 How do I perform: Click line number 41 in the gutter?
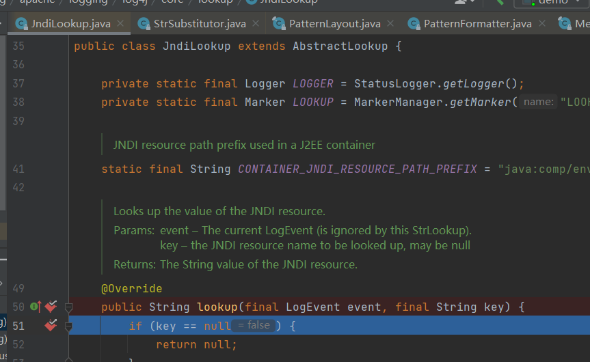point(18,169)
